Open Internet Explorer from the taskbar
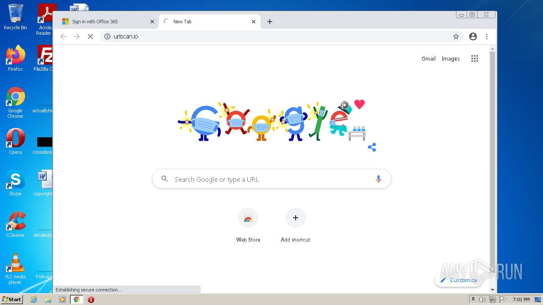This screenshot has height=305, width=543. [34, 299]
